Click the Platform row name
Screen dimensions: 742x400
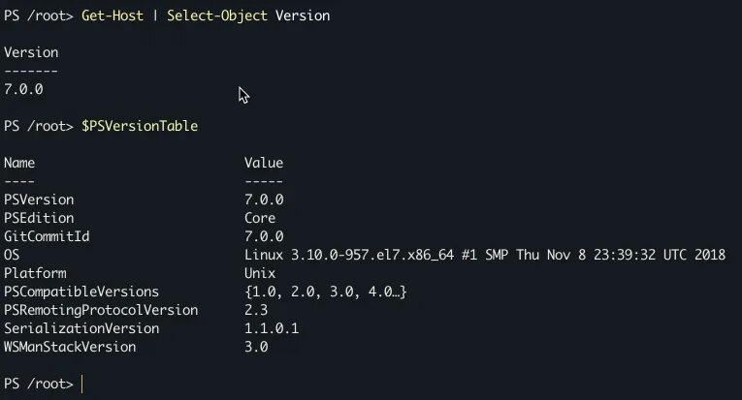point(35,273)
